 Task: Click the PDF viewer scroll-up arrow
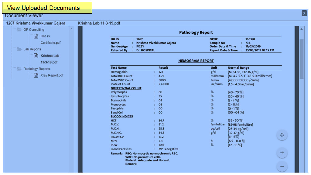click(302, 29)
